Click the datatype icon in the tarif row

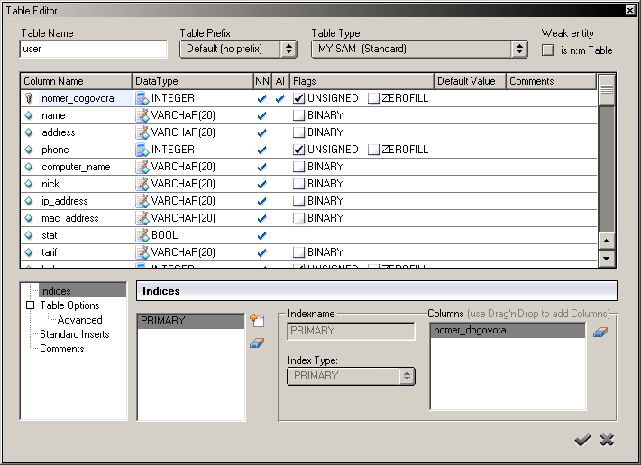(142, 253)
